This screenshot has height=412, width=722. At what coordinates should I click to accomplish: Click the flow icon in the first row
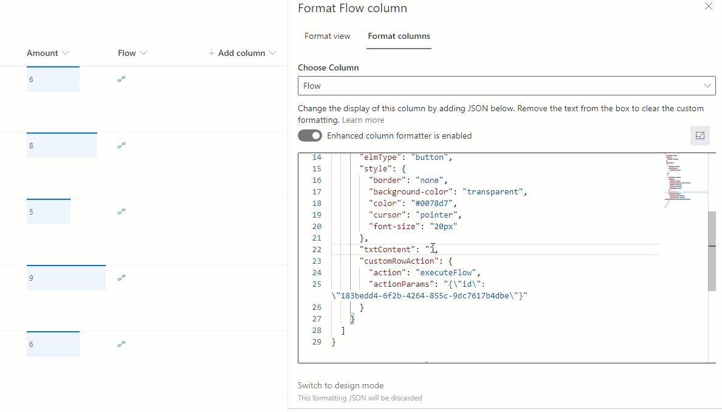(122, 79)
